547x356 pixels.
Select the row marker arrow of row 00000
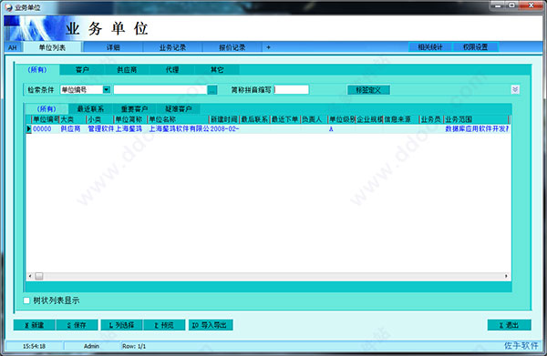(x=28, y=129)
